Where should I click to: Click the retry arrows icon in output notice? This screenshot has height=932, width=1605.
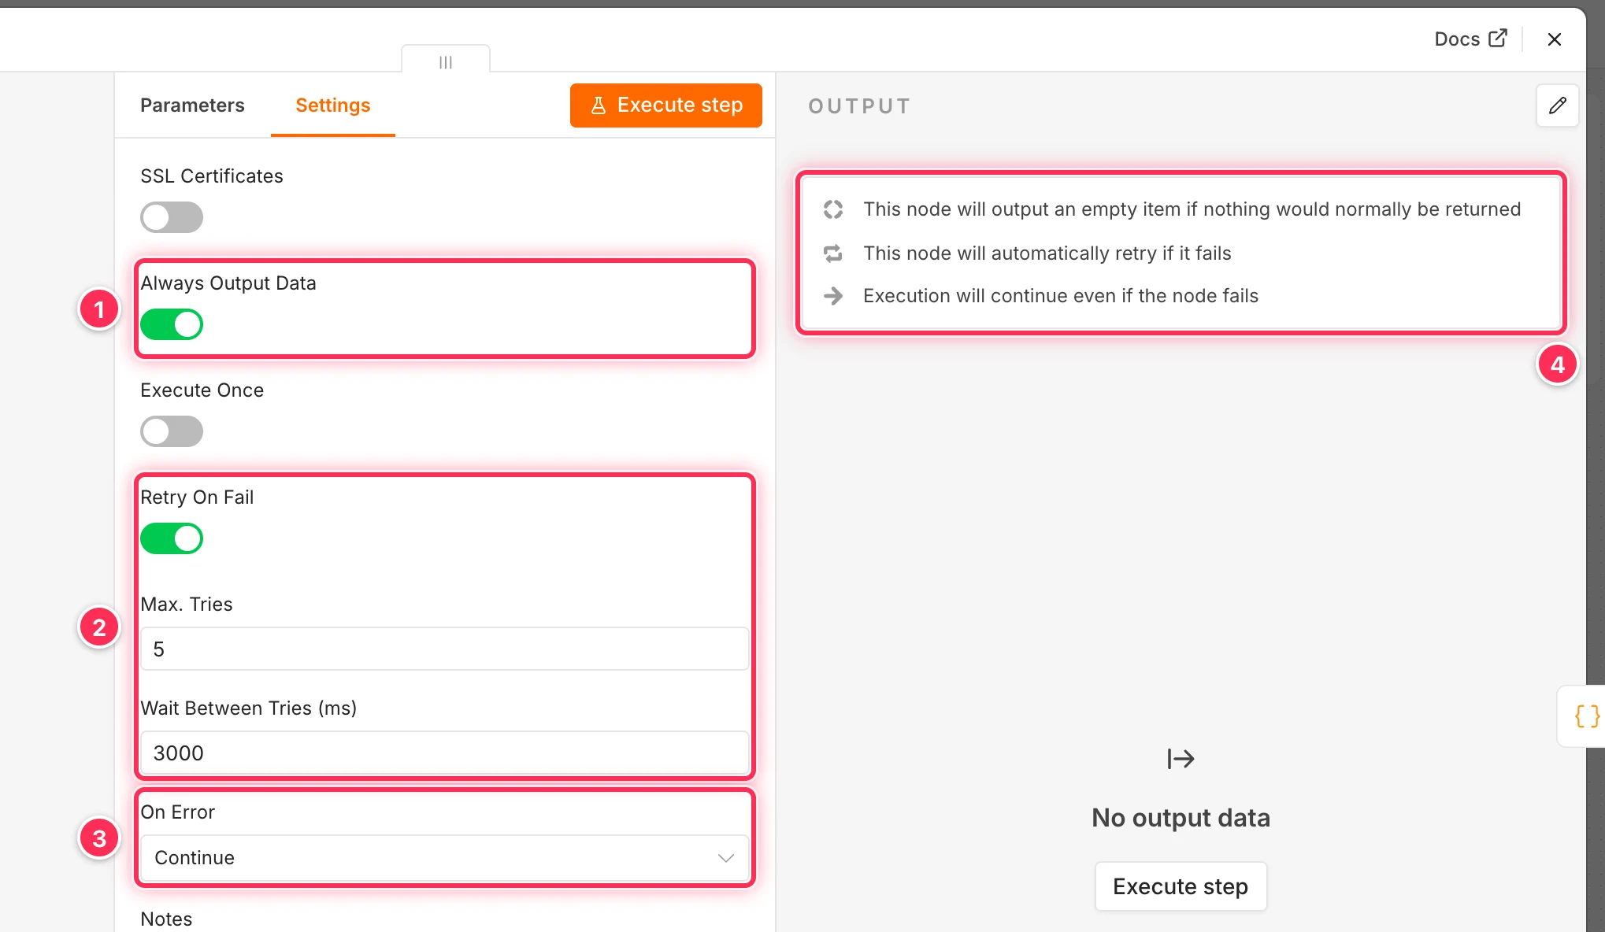click(x=832, y=253)
